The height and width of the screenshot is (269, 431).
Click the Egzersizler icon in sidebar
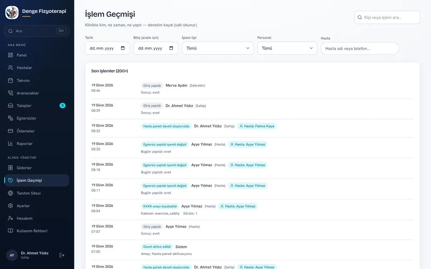coord(10,118)
